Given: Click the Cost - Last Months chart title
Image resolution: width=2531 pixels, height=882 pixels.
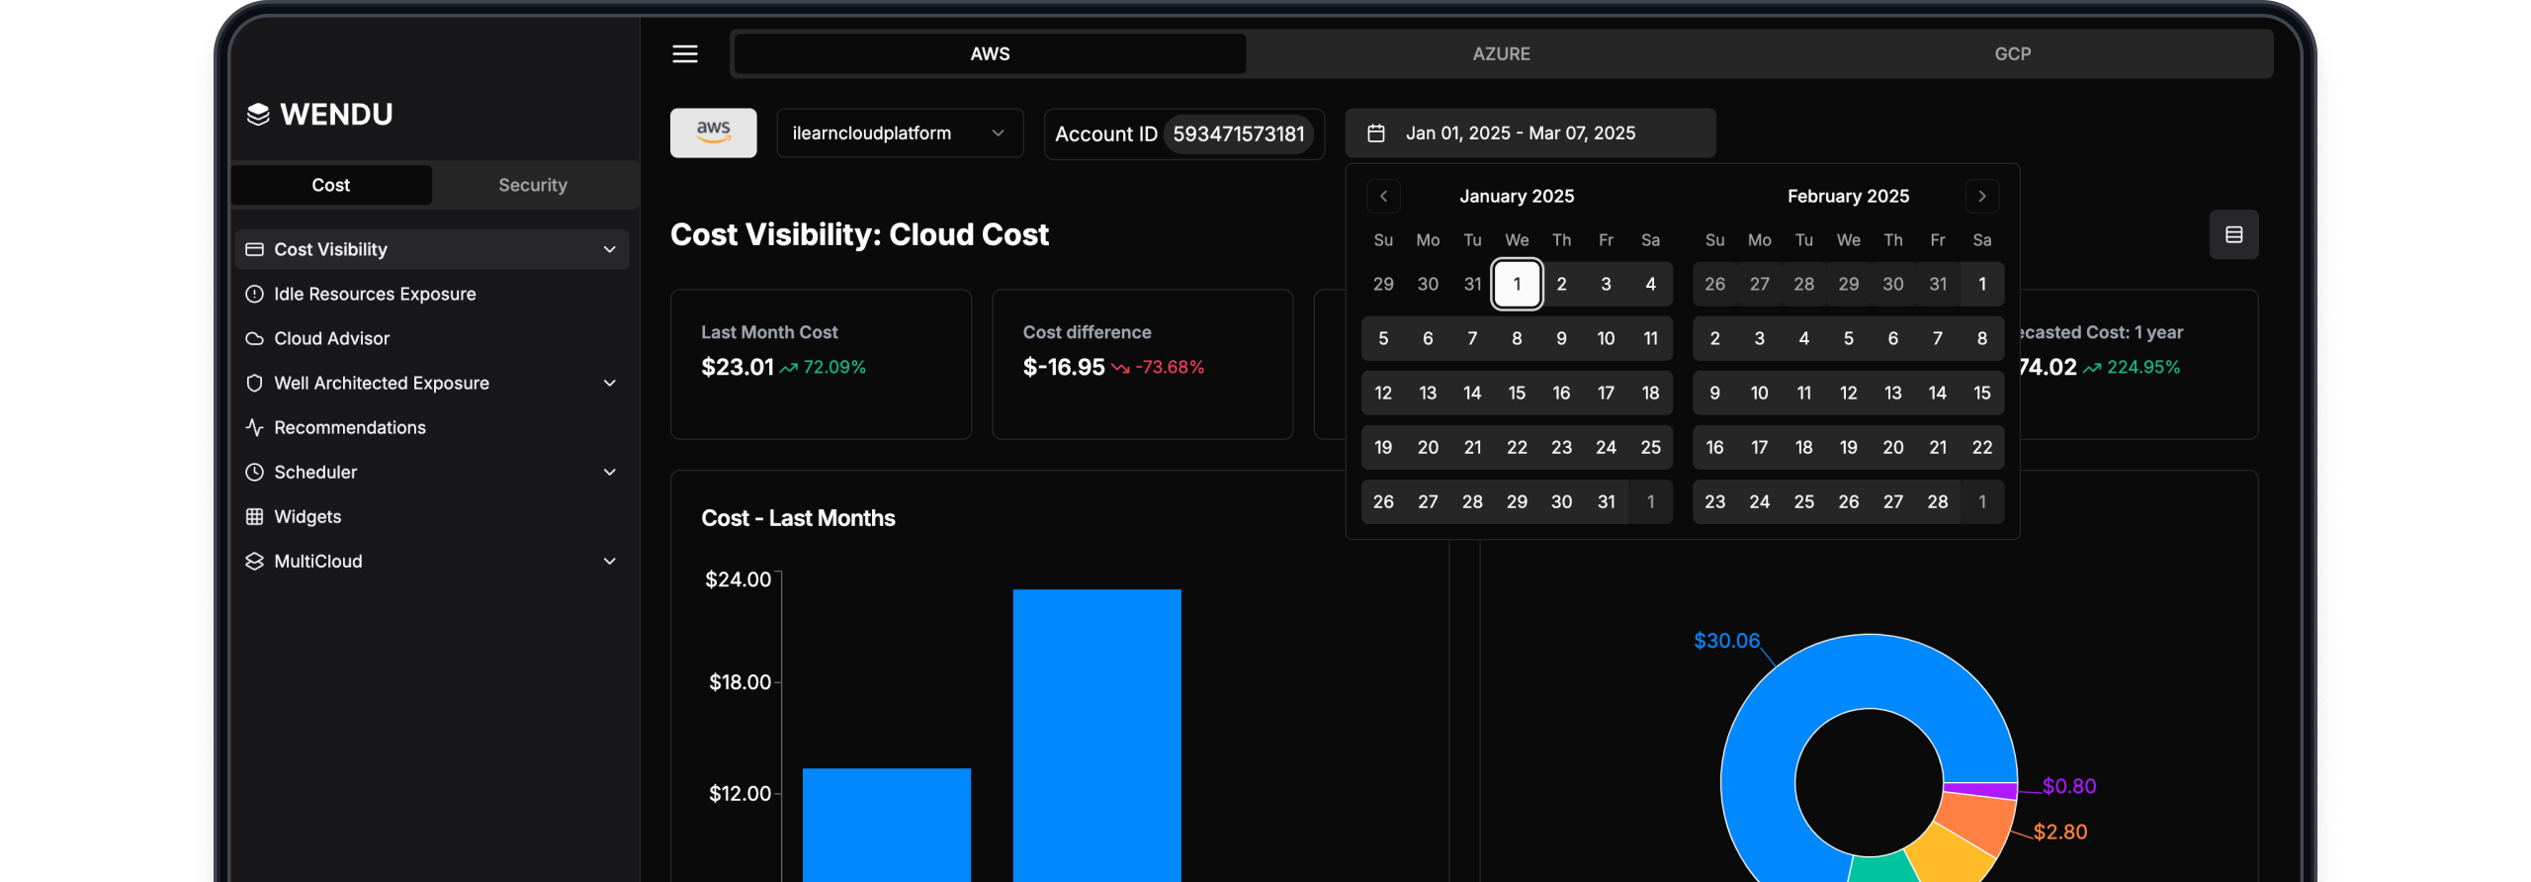Looking at the screenshot, I should point(798,518).
